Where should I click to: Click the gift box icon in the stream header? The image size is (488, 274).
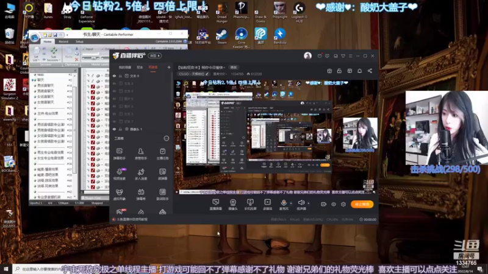[x=329, y=71]
